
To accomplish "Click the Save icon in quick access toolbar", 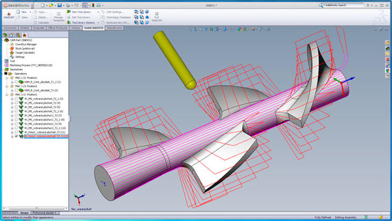I will [59, 5].
